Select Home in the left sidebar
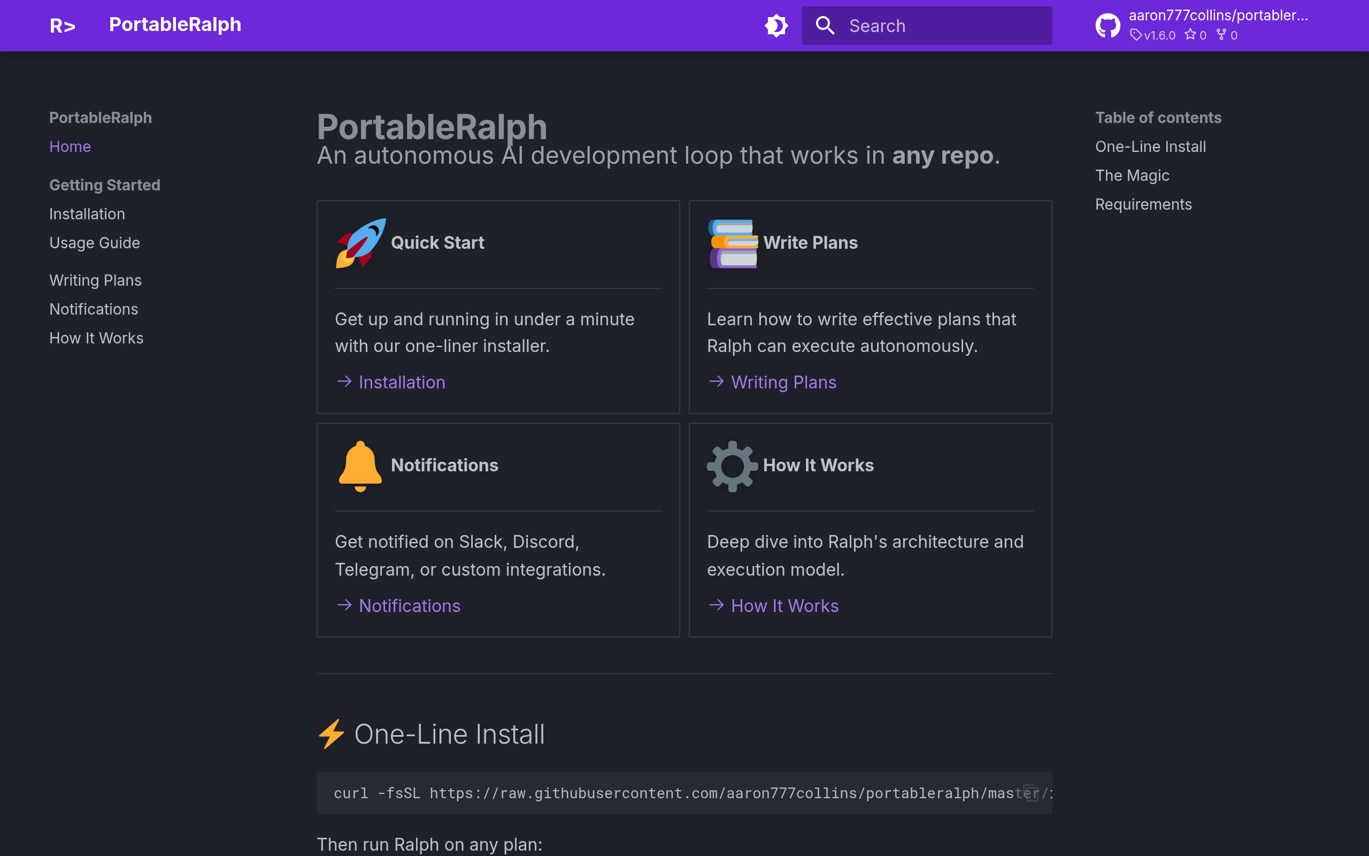This screenshot has height=856, width=1369. 70,147
